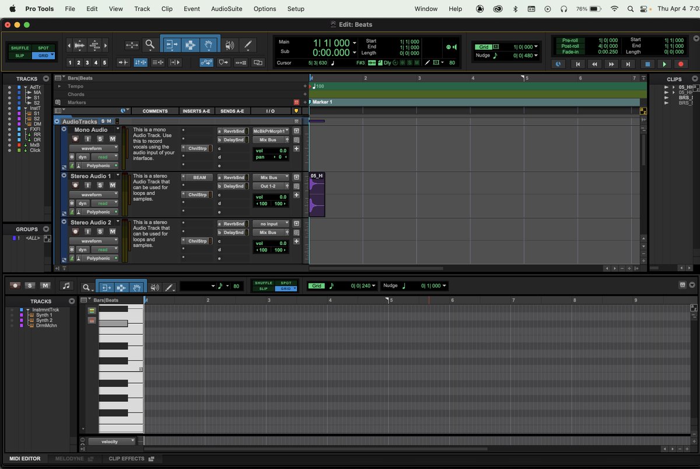Screen dimensions: 700x469
Task: Enable SPOT edit mode in the main toolbar
Action: coord(43,48)
